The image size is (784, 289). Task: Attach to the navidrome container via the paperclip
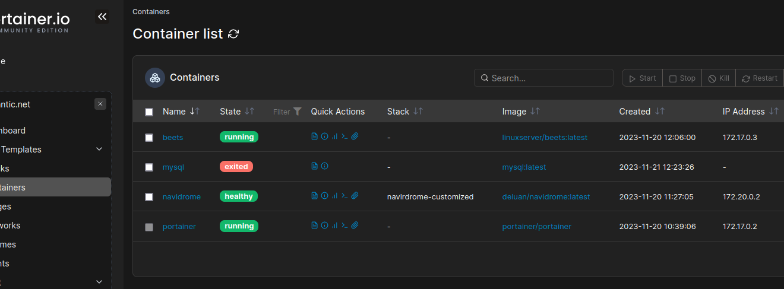click(x=355, y=195)
